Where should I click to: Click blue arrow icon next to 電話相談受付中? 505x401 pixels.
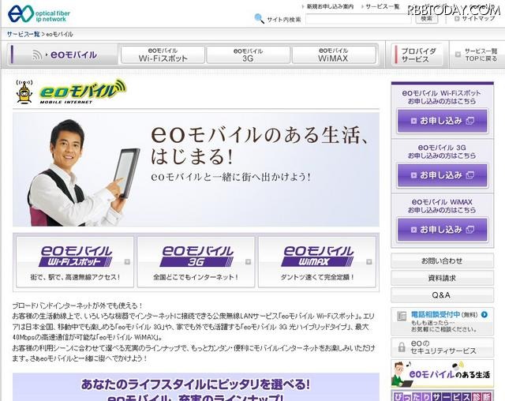click(x=484, y=314)
